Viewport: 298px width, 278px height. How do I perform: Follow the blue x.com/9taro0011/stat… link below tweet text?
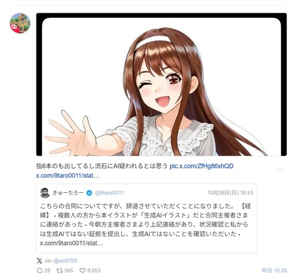tap(68, 175)
